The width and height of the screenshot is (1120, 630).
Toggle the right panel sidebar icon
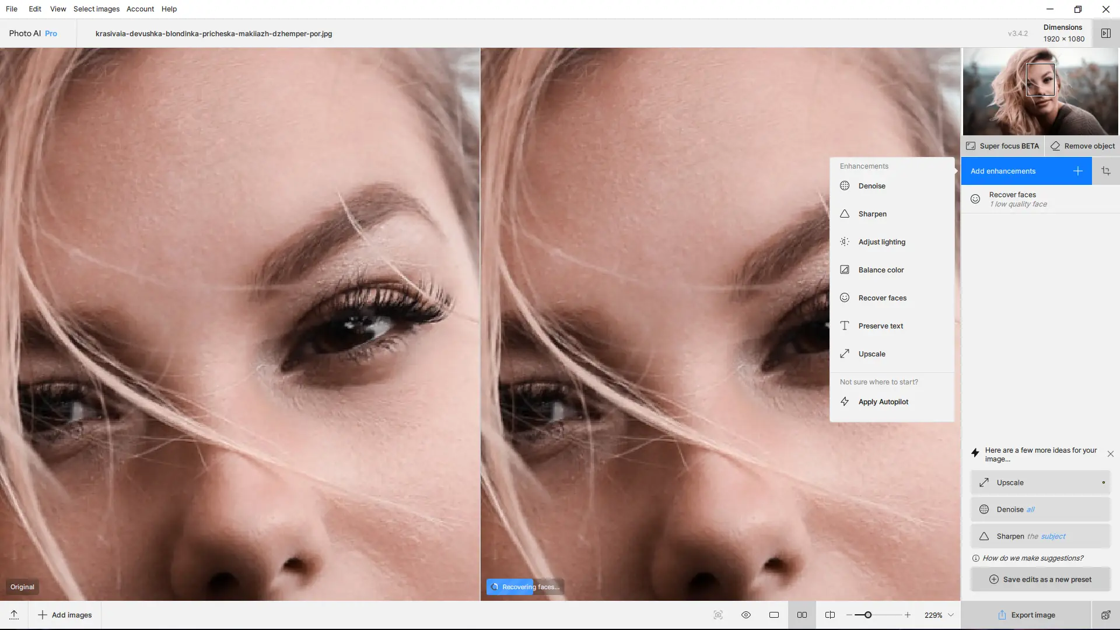1105,33
